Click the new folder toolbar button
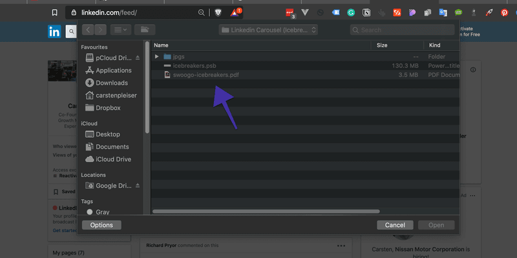Viewport: 517px width, 258px height. pyautogui.click(x=145, y=30)
